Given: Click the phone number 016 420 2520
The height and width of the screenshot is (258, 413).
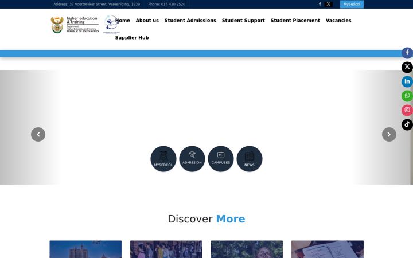Looking at the screenshot, I should click(x=167, y=4).
